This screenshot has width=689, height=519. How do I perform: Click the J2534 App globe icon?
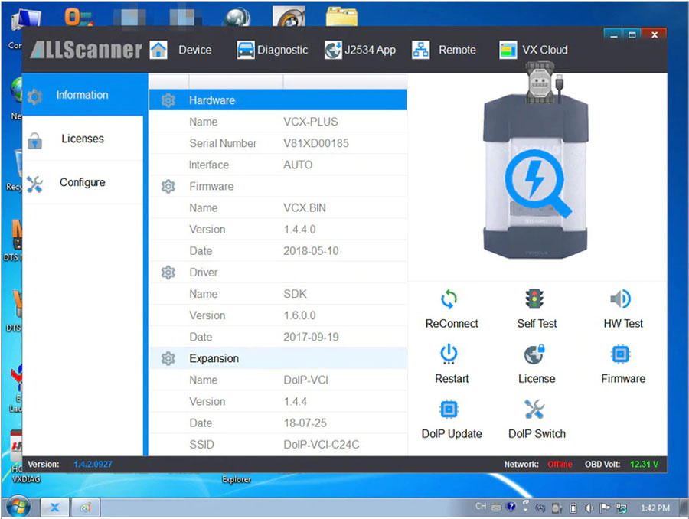pos(333,50)
